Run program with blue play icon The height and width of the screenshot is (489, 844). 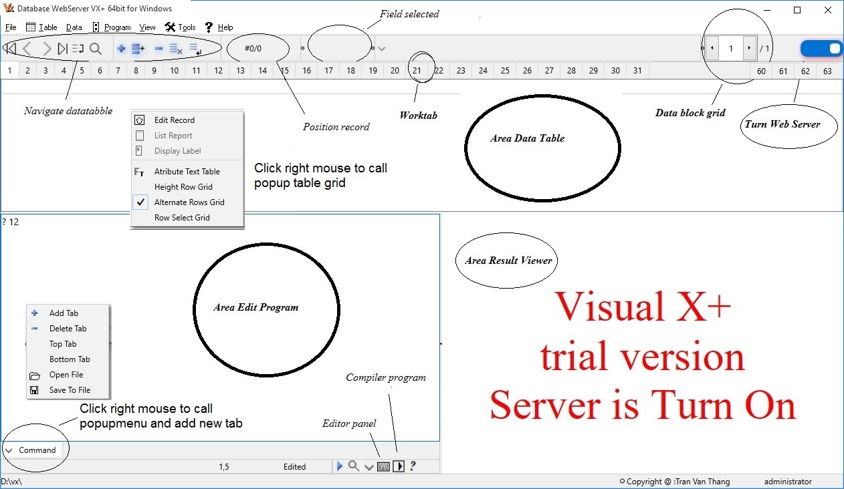click(340, 466)
